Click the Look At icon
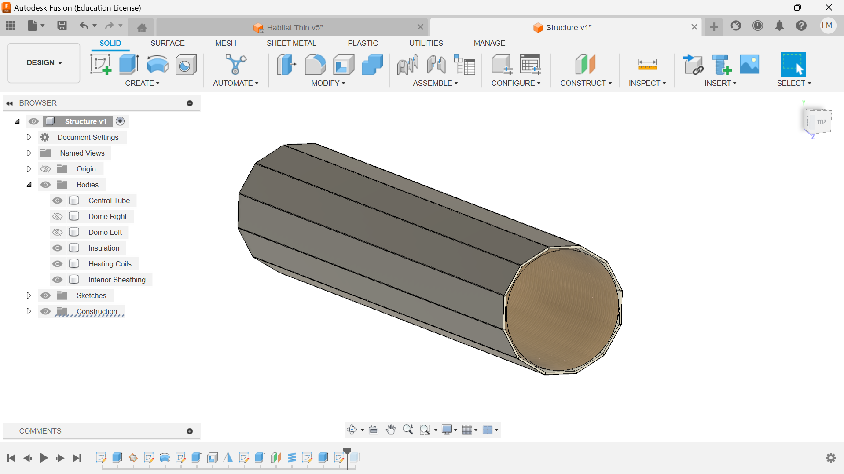The height and width of the screenshot is (474, 844). click(374, 430)
